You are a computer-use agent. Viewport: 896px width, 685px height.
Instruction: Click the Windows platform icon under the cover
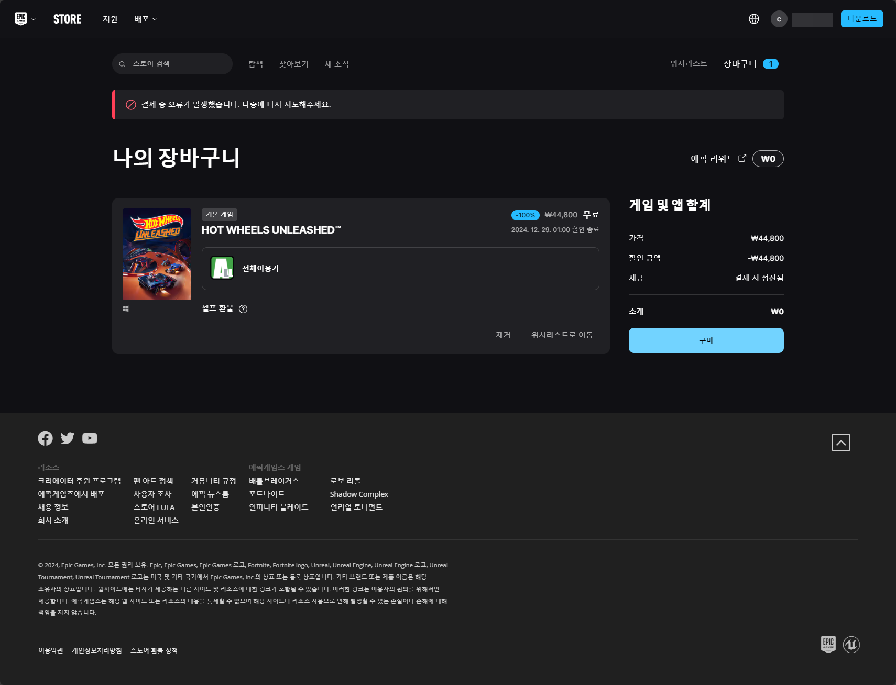coord(126,309)
